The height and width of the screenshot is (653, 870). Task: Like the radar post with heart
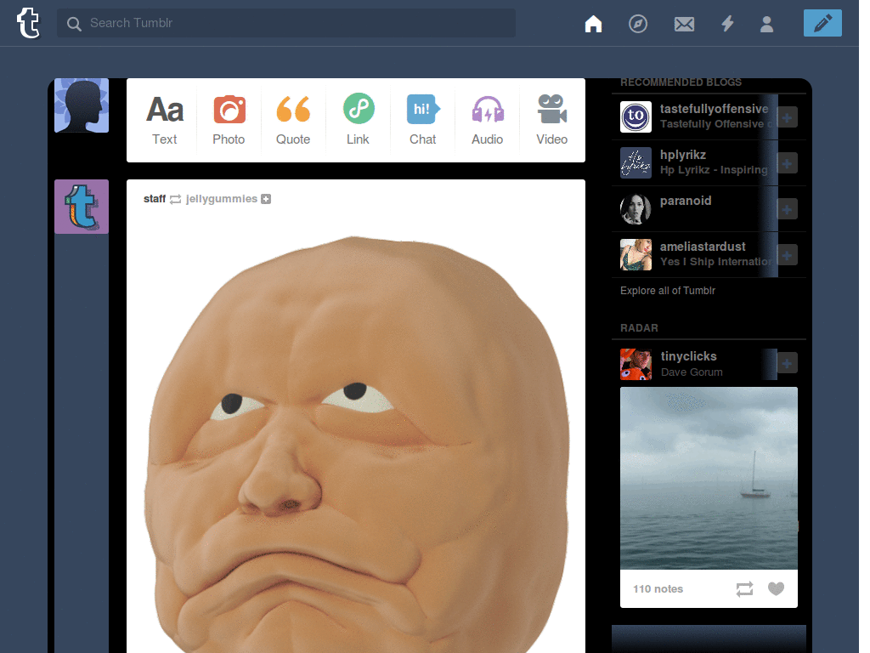point(776,588)
